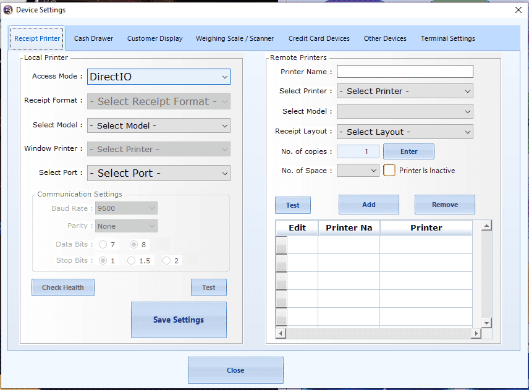Click the table's vertical scrollbar up arrow
The image size is (529, 390).
(486, 226)
